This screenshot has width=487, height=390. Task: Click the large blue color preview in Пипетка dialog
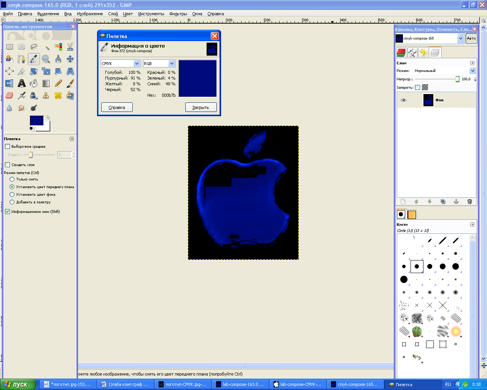click(197, 78)
